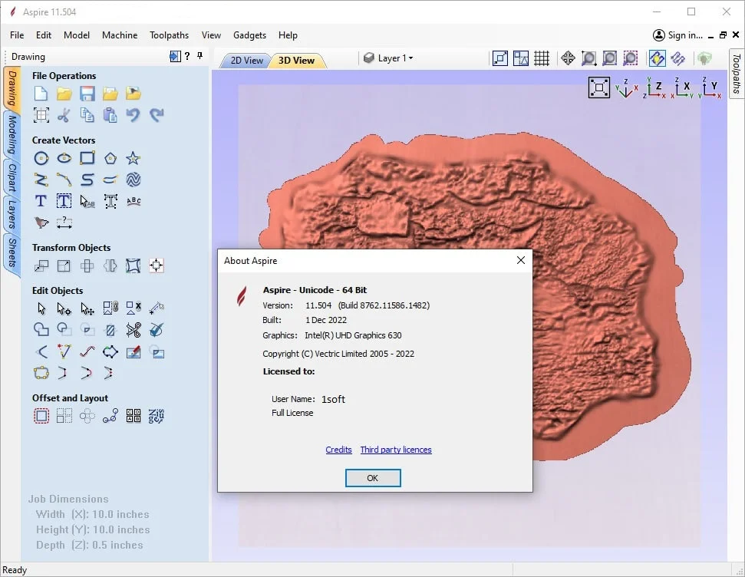This screenshot has width=745, height=577.
Task: View the model down the Z axis
Action: (654, 87)
